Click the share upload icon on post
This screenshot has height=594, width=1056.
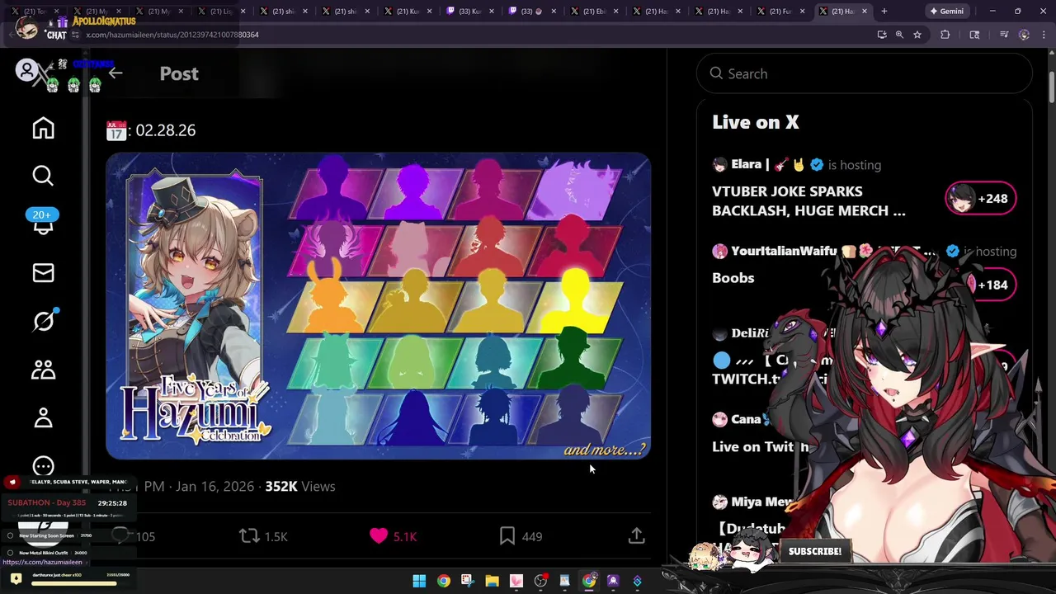pyautogui.click(x=636, y=536)
